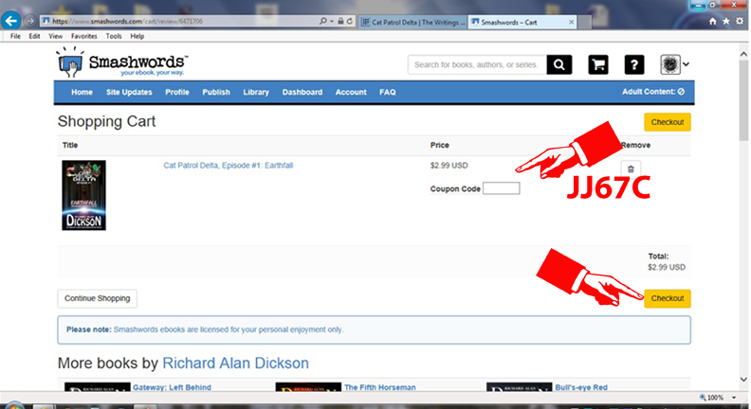Click the black search magnifier button
The height and width of the screenshot is (409, 751).
tap(559, 64)
